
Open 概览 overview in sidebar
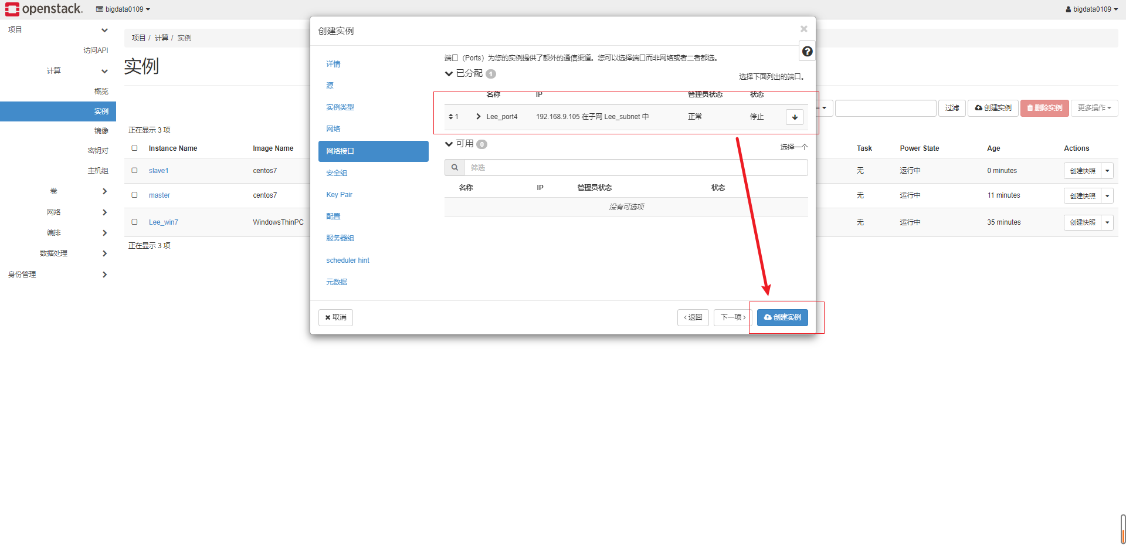click(101, 92)
